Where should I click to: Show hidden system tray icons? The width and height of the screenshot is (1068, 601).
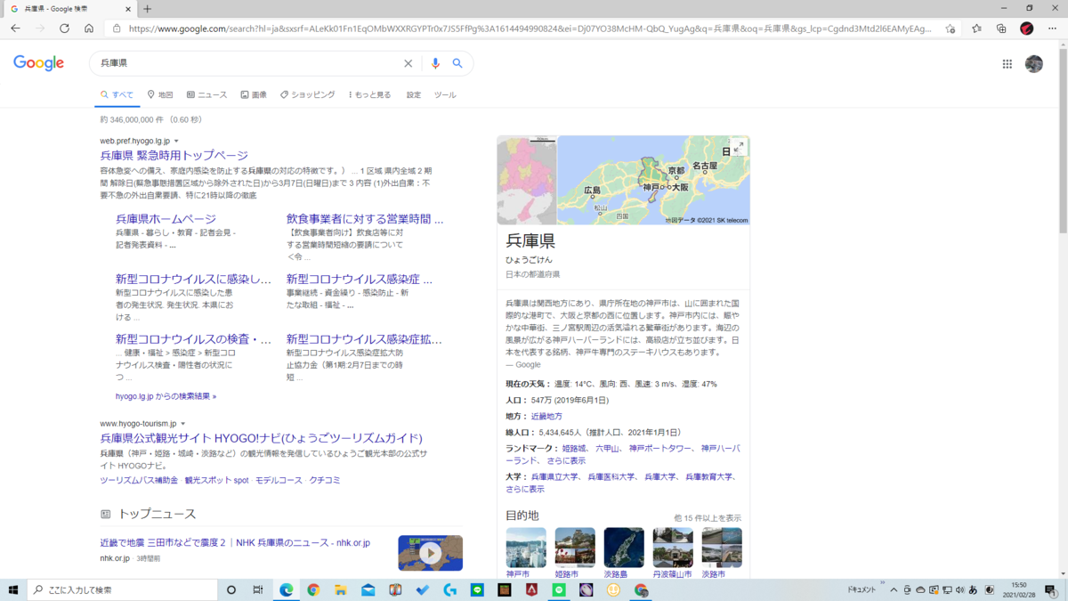pyautogui.click(x=894, y=589)
